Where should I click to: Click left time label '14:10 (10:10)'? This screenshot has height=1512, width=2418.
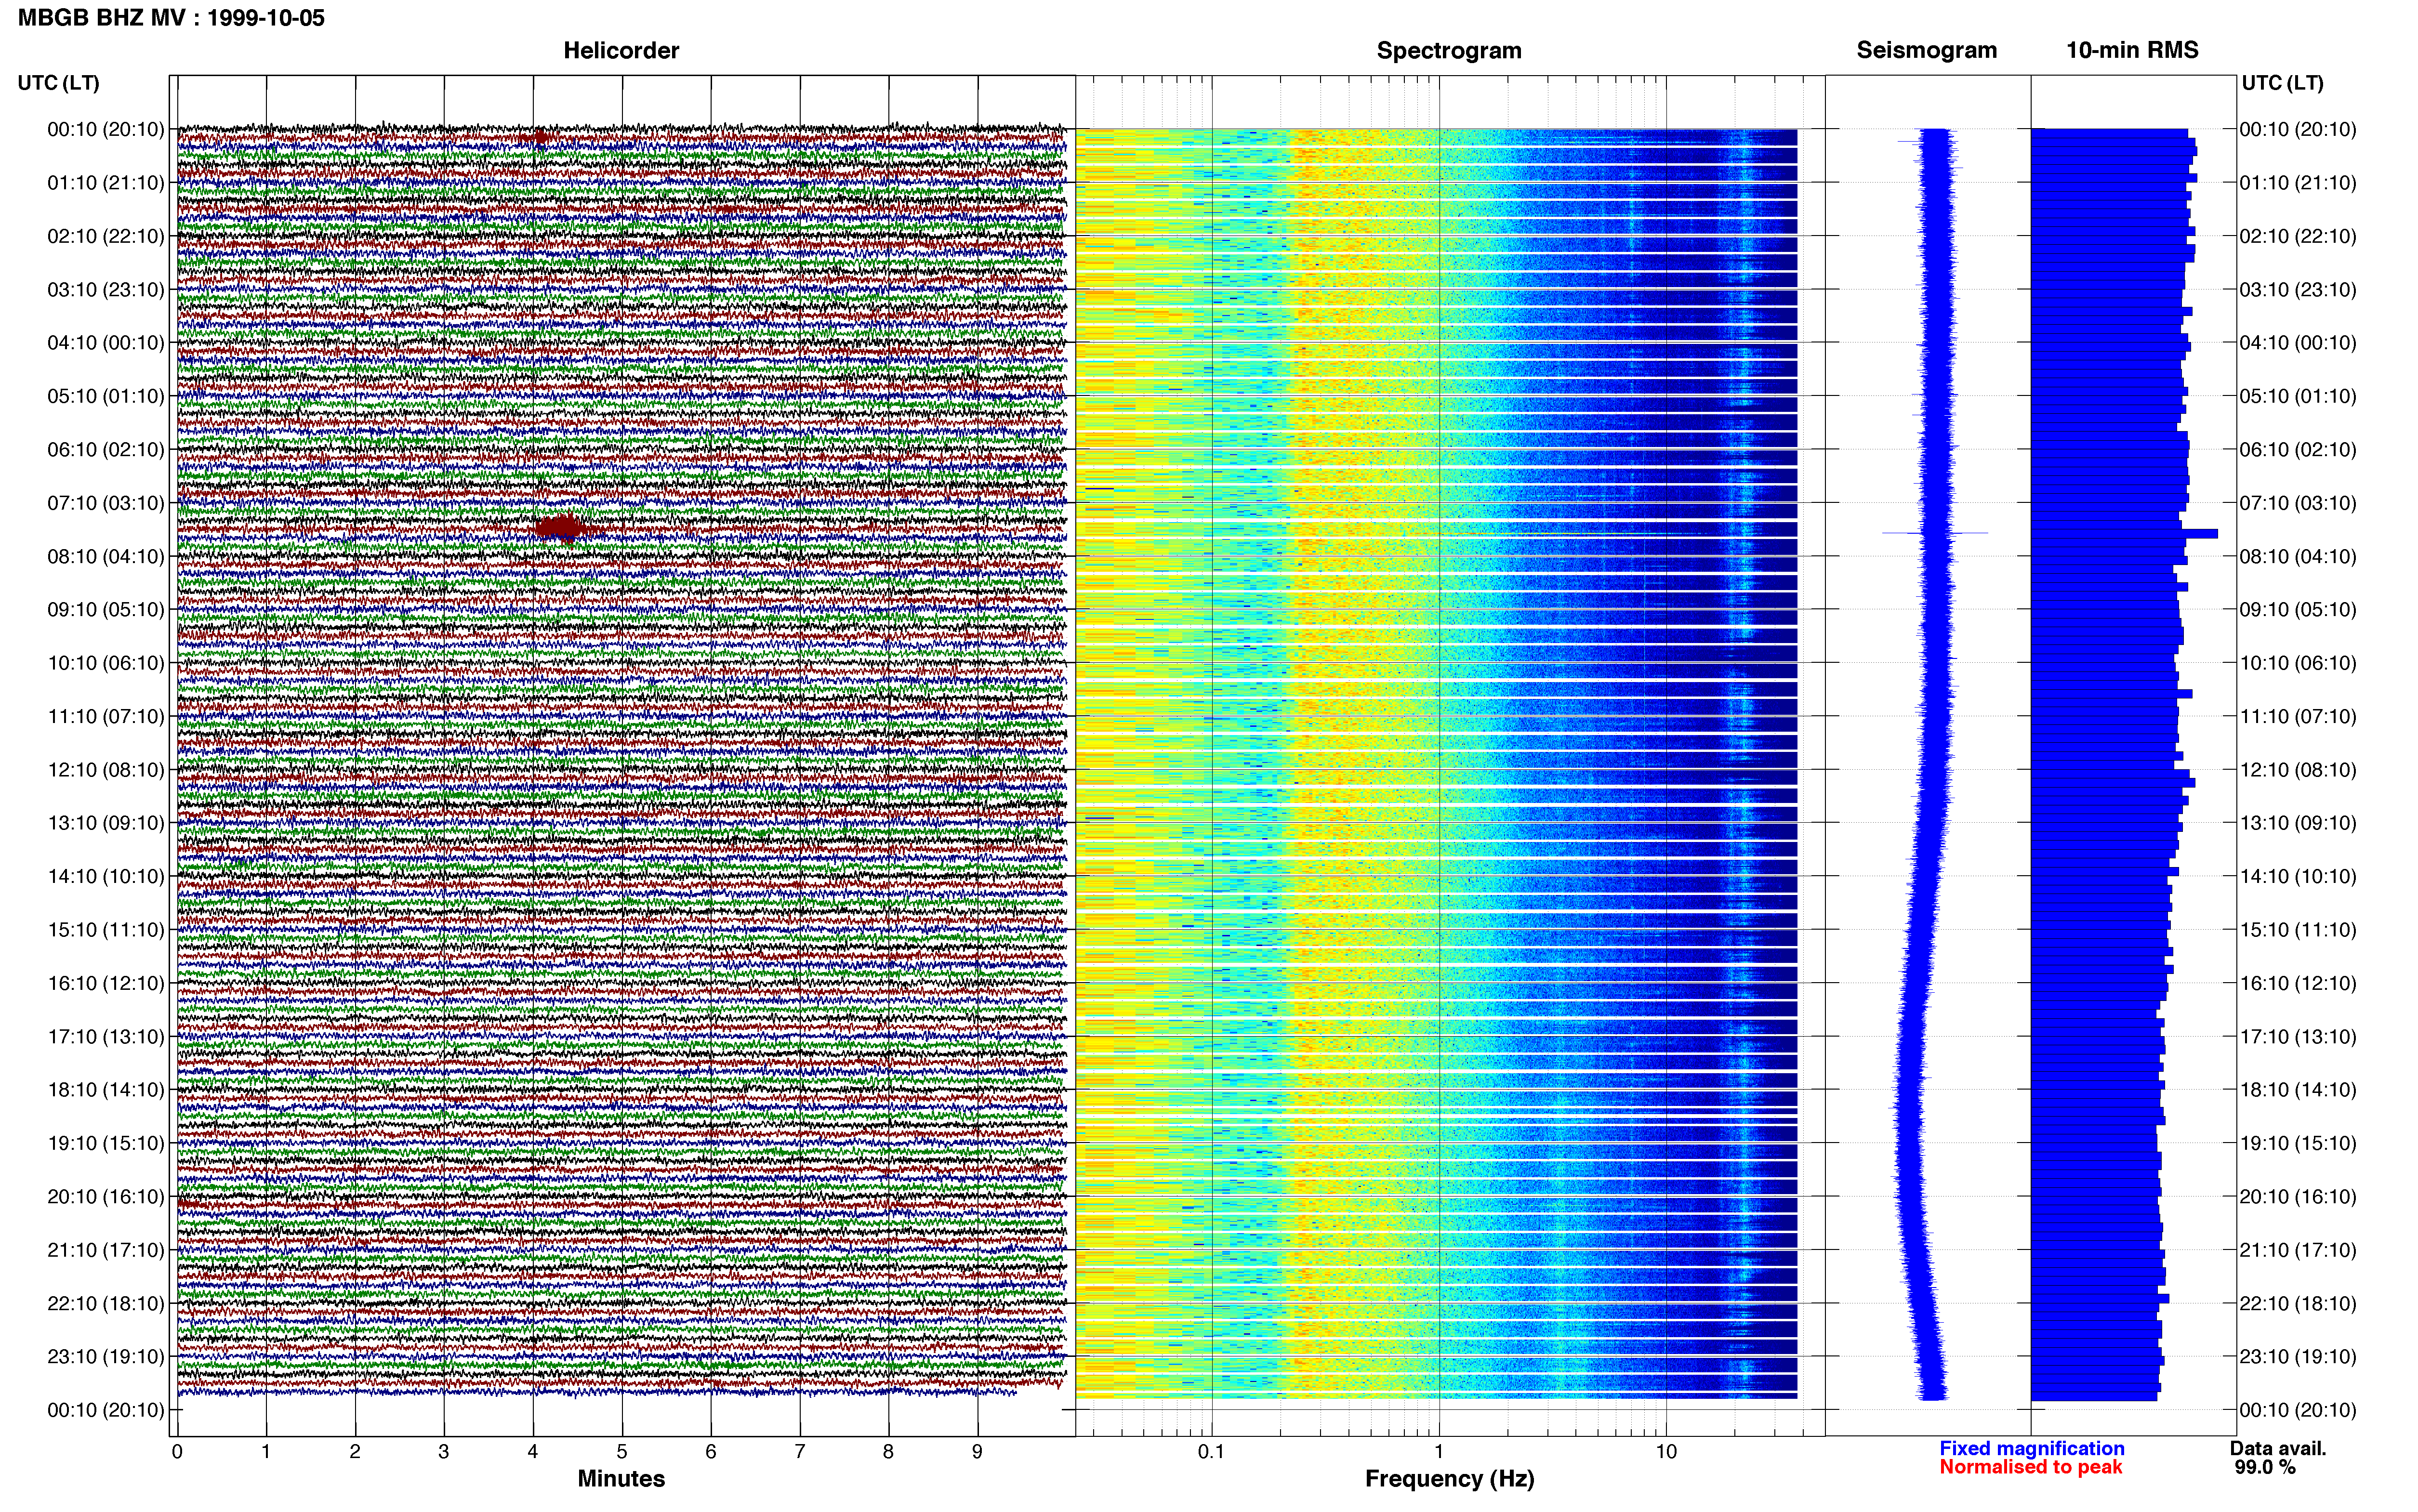point(106,877)
